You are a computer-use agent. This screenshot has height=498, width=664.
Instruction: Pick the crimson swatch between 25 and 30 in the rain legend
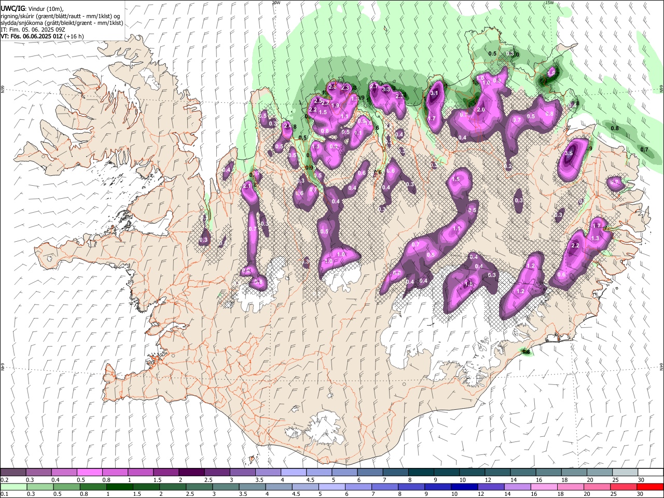pos(624,487)
